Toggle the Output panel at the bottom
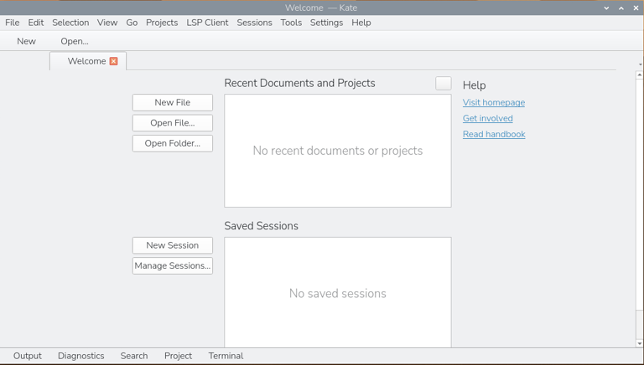The width and height of the screenshot is (644, 365). (x=28, y=356)
